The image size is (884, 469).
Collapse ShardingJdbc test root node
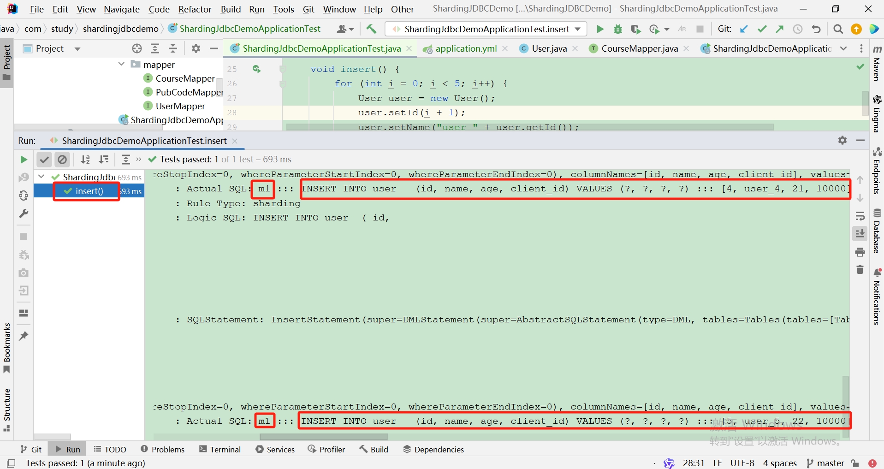(41, 177)
